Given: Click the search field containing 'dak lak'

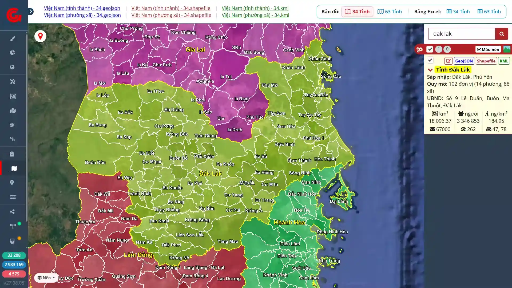Looking at the screenshot, I should [x=462, y=34].
